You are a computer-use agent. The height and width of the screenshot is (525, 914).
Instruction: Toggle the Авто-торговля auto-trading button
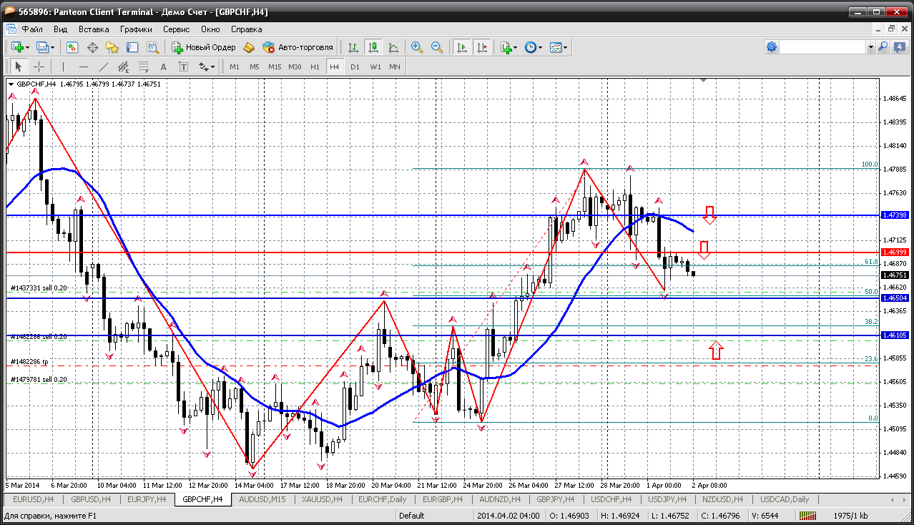tap(298, 47)
